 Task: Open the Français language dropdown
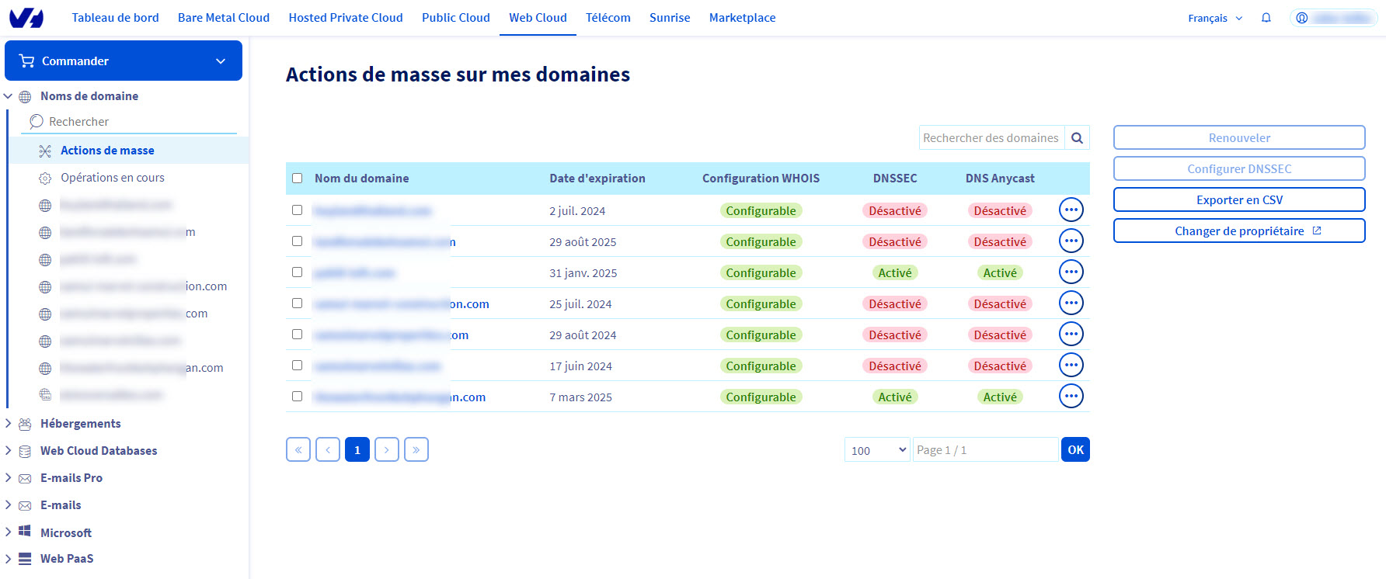pyautogui.click(x=1215, y=18)
